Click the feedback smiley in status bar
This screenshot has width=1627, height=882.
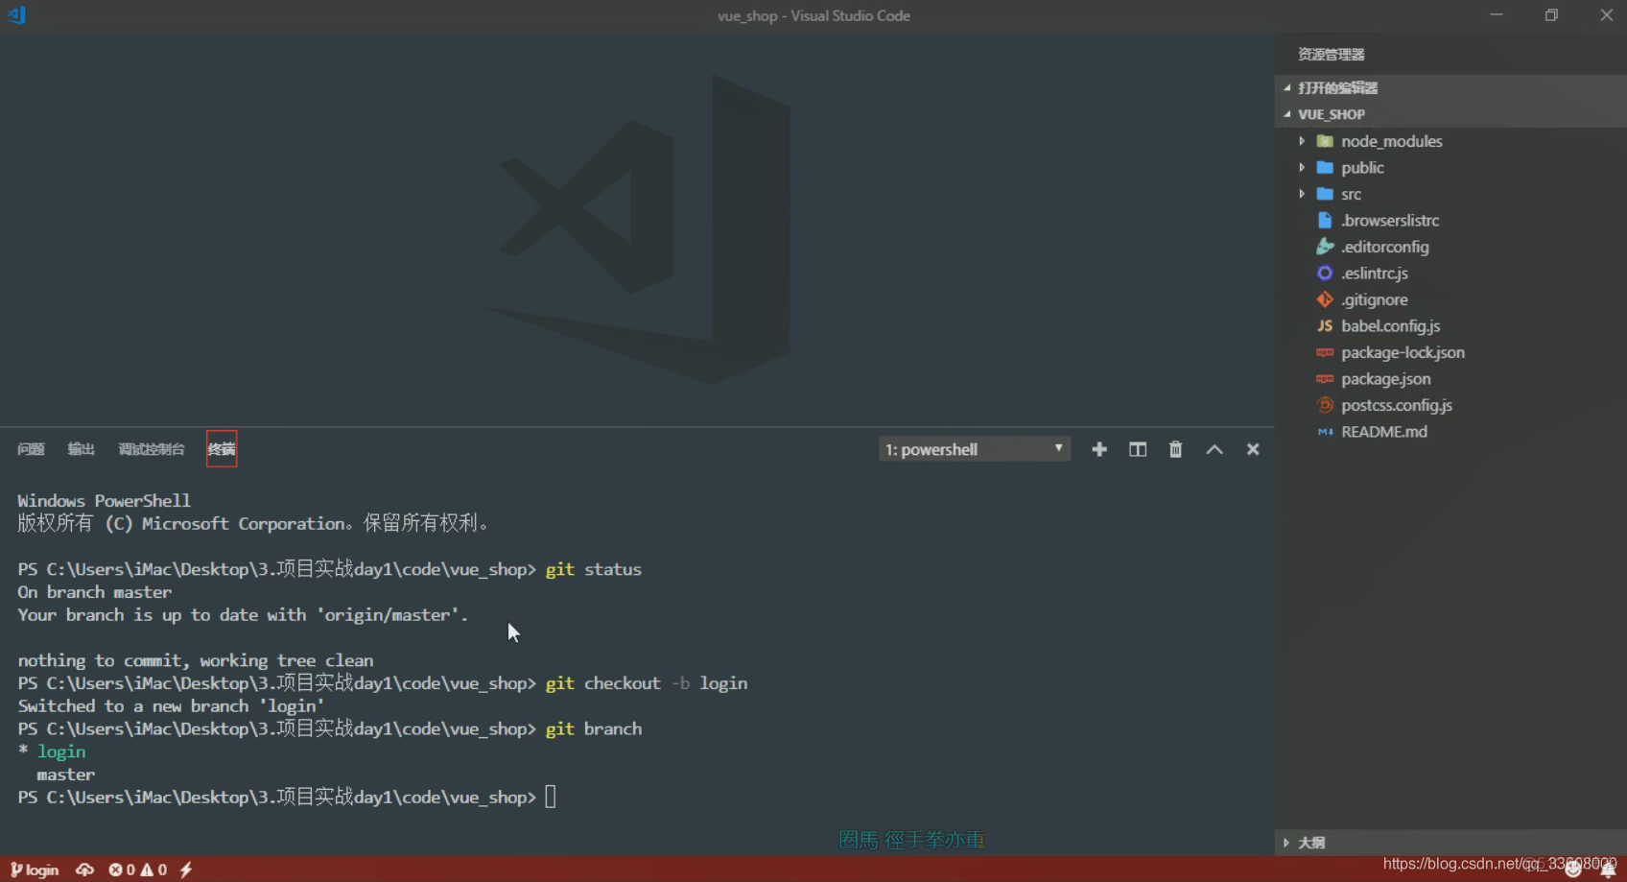(x=1573, y=870)
